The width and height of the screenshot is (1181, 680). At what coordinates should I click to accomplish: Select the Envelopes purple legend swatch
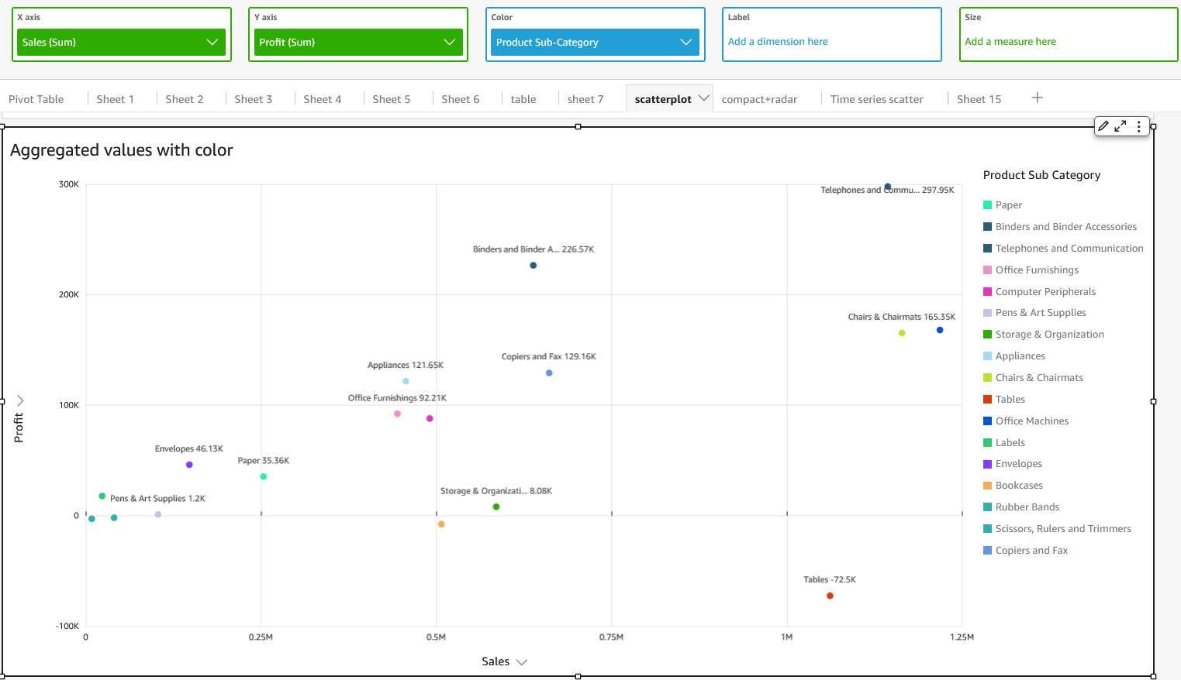pyautogui.click(x=987, y=464)
